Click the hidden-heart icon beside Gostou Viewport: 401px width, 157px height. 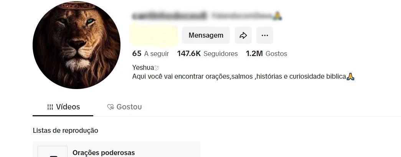pos(111,107)
